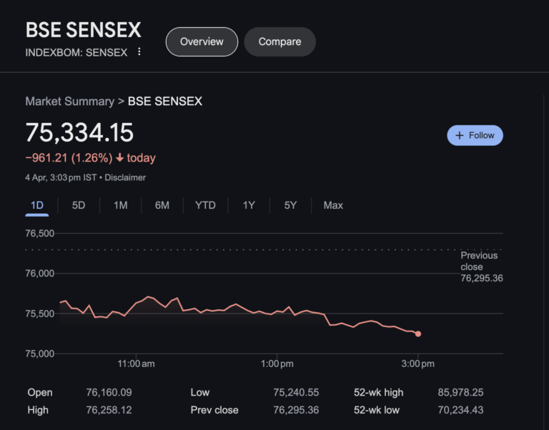This screenshot has width=549, height=430.
Task: Click the 52-wk high value 85,978.25
Action: coord(460,393)
